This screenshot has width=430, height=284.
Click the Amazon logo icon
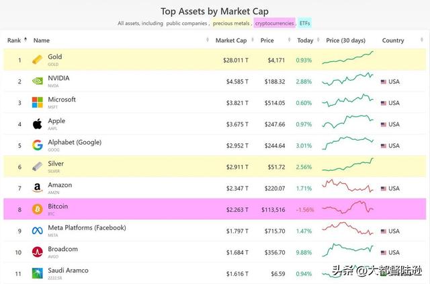(38, 188)
